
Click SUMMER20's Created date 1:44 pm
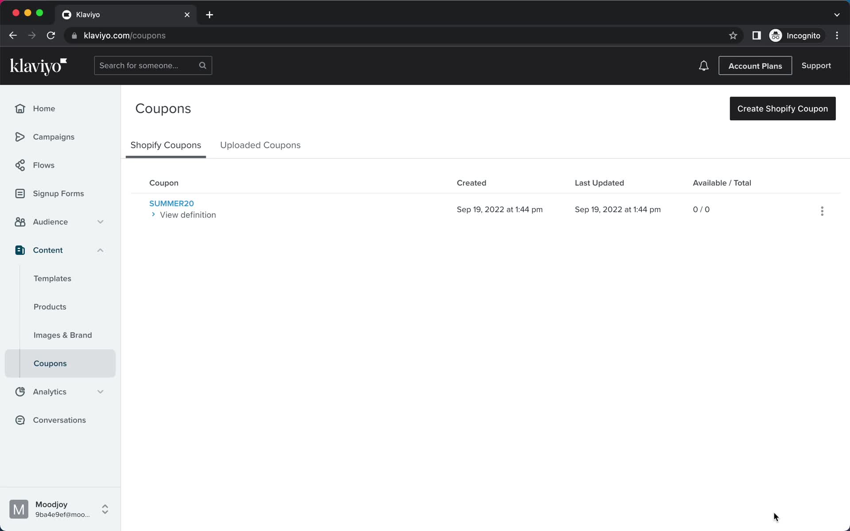500,209
